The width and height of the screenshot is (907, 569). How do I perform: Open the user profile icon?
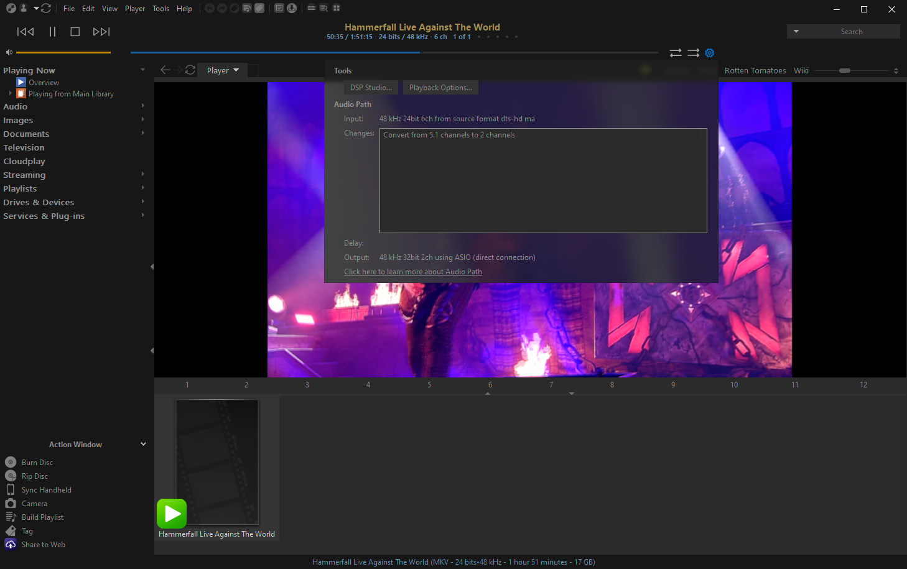point(24,8)
